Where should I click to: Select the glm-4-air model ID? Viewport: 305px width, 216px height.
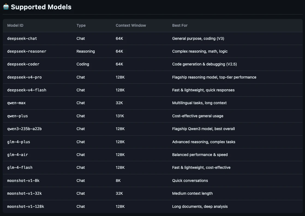[x=17, y=155]
